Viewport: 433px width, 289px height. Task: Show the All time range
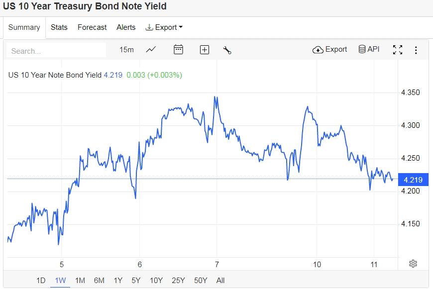(x=220, y=281)
